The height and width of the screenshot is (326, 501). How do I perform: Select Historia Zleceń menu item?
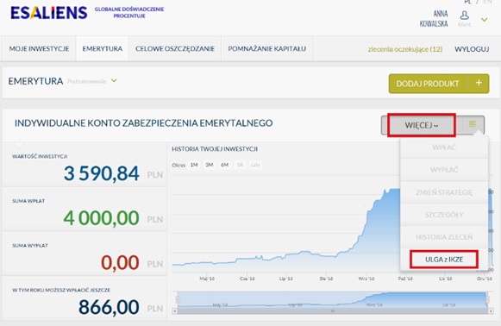point(444,237)
